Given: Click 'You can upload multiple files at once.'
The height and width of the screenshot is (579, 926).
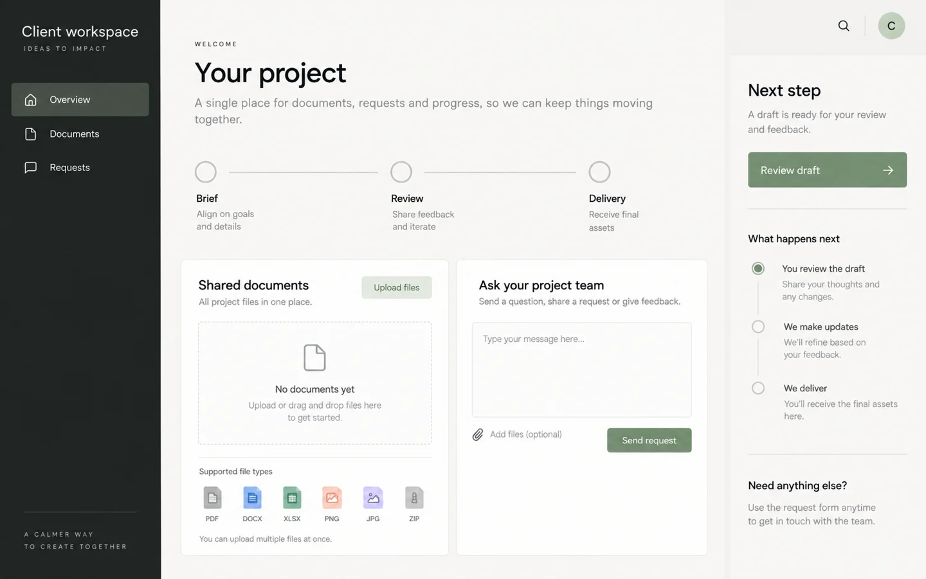Looking at the screenshot, I should (266, 539).
